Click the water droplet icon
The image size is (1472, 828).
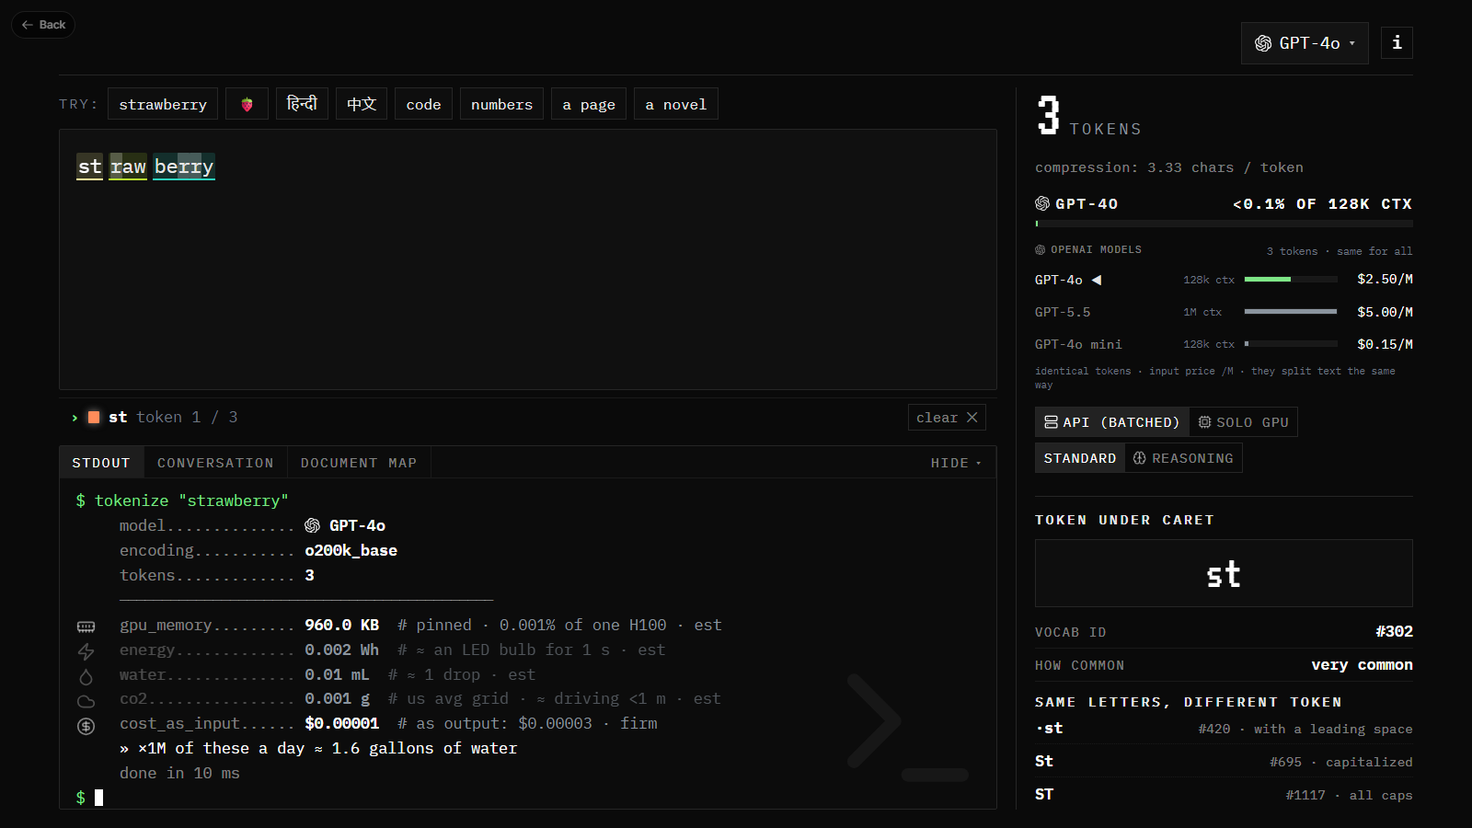pos(86,676)
